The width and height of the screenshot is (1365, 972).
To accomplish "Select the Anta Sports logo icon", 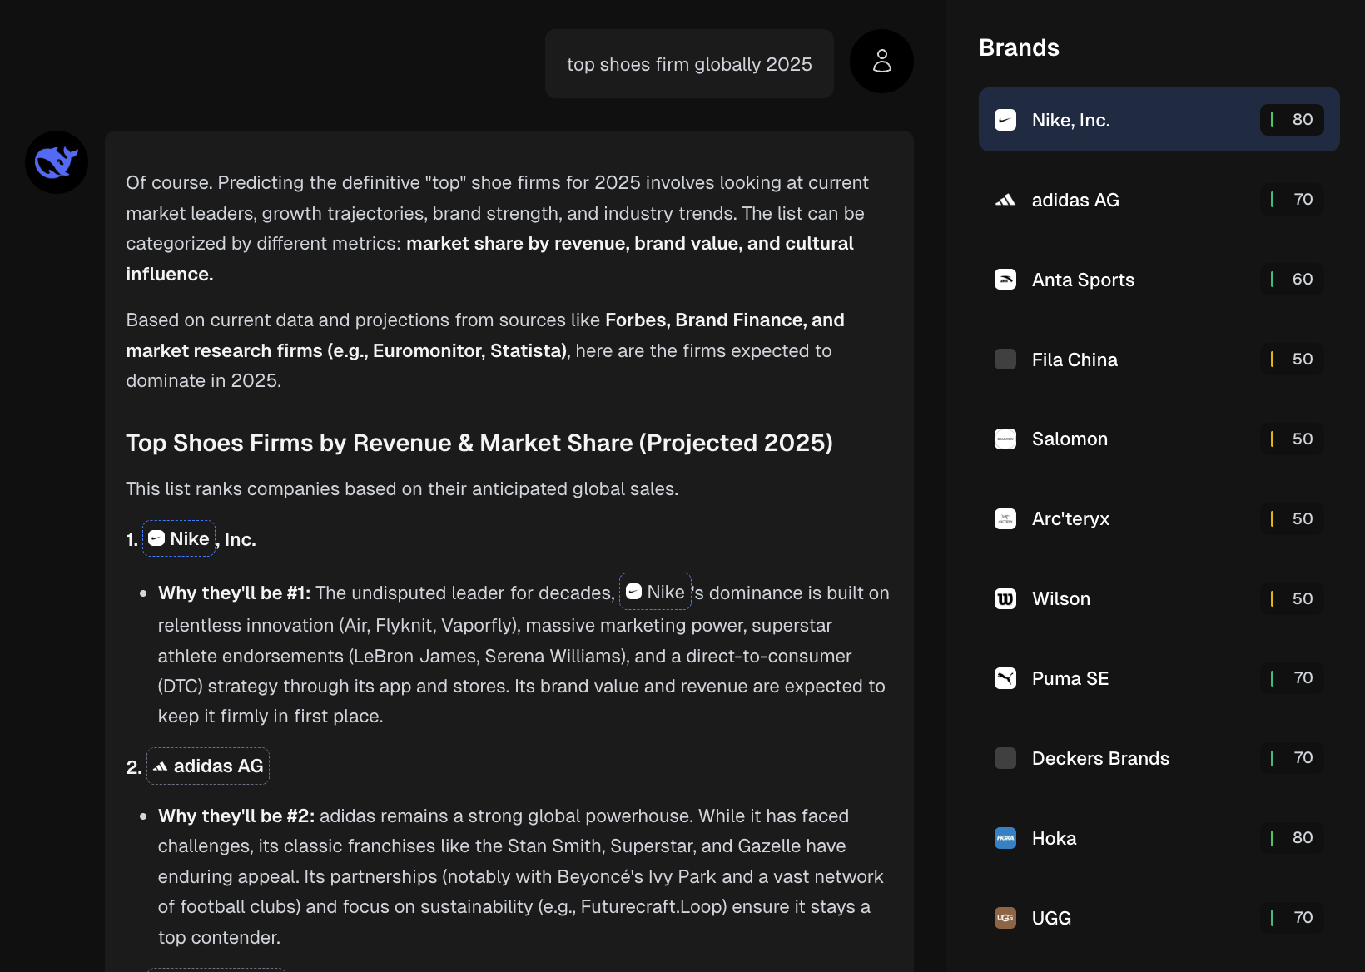I will 1005,280.
